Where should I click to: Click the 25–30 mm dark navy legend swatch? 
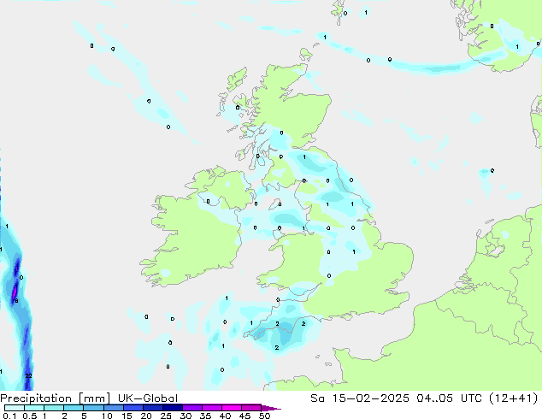point(173,408)
